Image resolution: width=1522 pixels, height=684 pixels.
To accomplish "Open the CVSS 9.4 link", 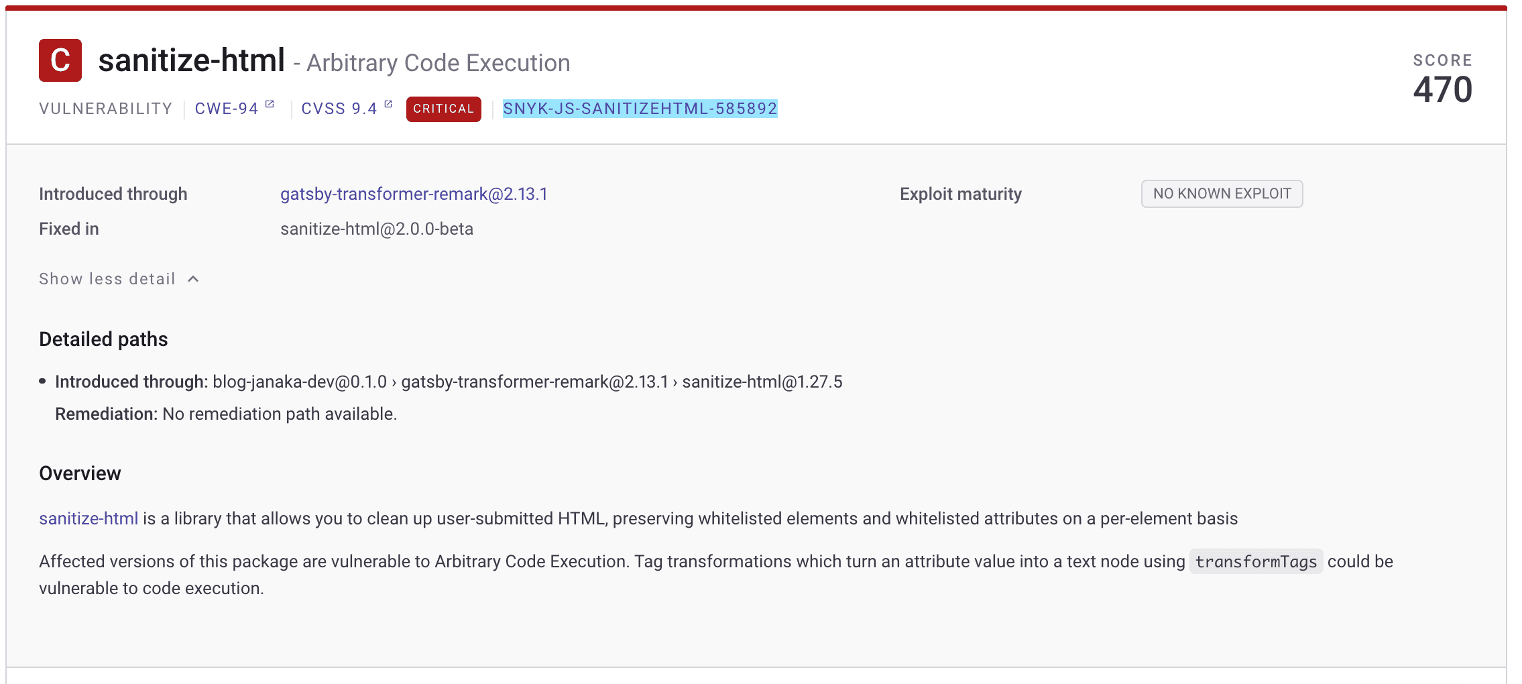I will (339, 109).
